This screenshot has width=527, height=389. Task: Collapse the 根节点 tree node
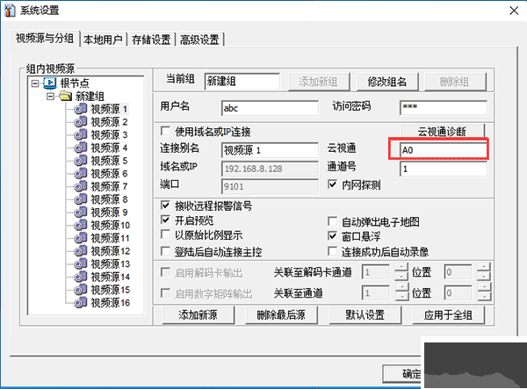35,83
